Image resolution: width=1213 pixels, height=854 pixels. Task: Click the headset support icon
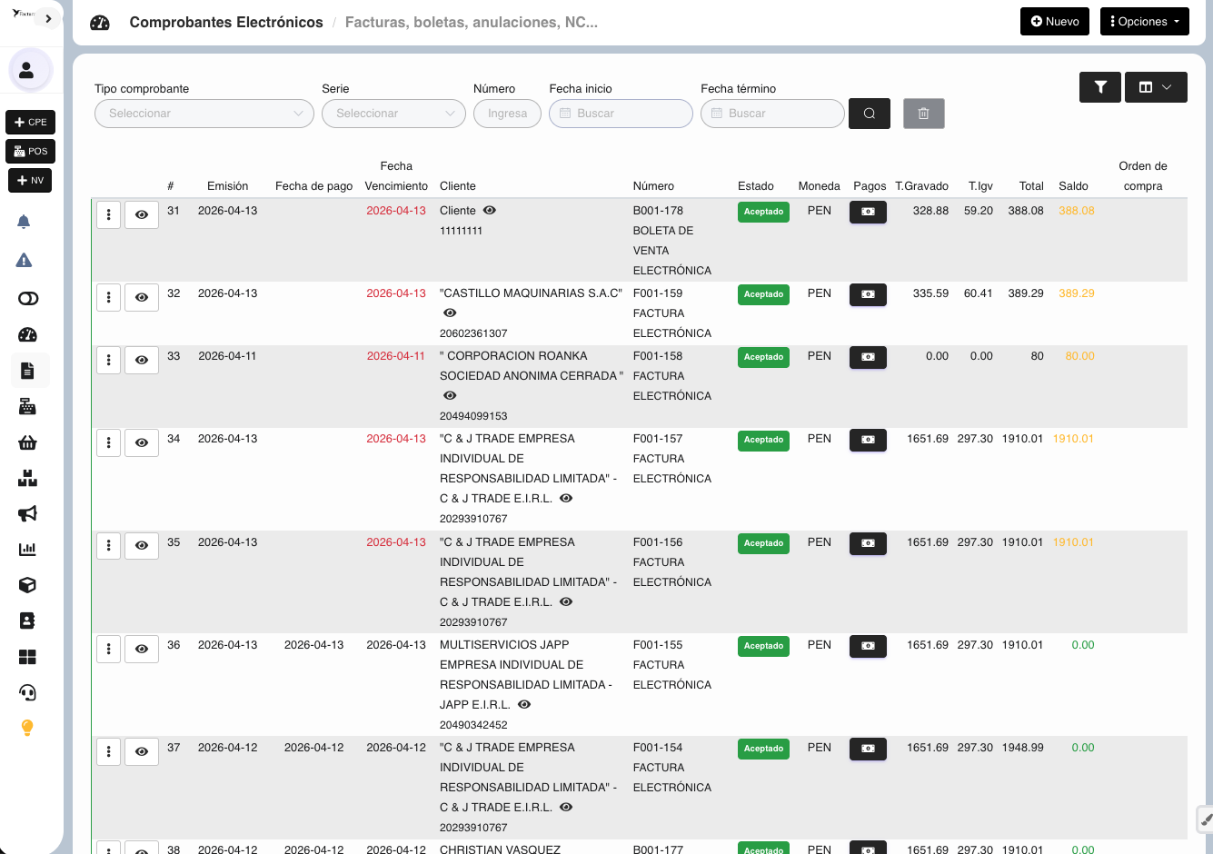[27, 692]
